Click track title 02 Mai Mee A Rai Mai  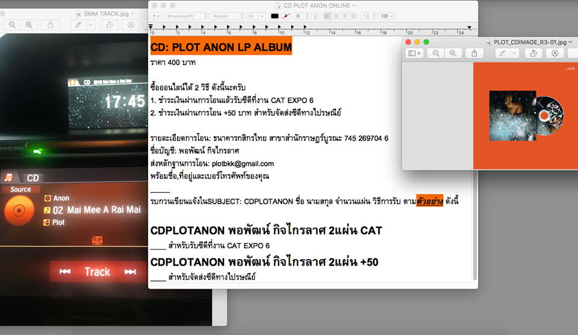pos(97,210)
